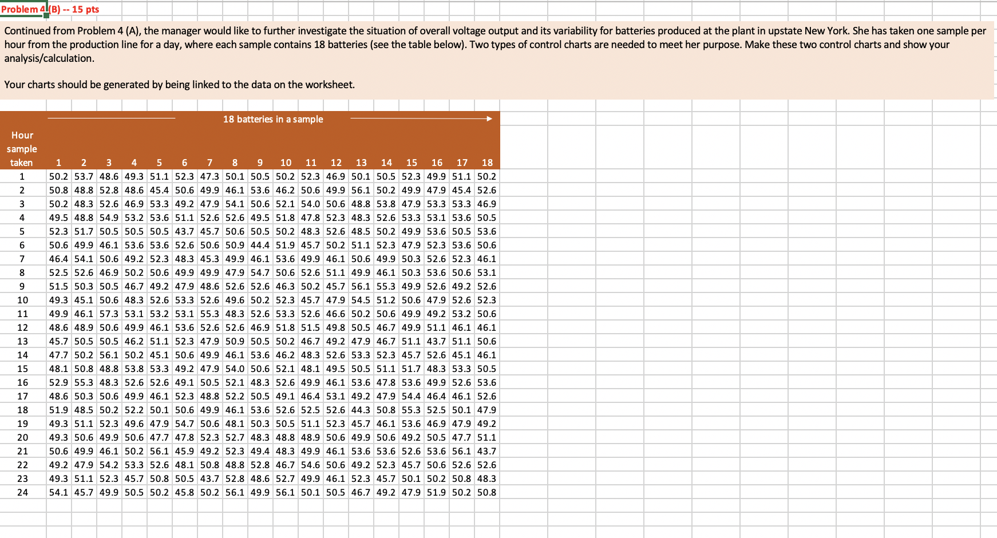The image size is (997, 538).
Task: Click hour label '12' in the table
Action: 22,327
